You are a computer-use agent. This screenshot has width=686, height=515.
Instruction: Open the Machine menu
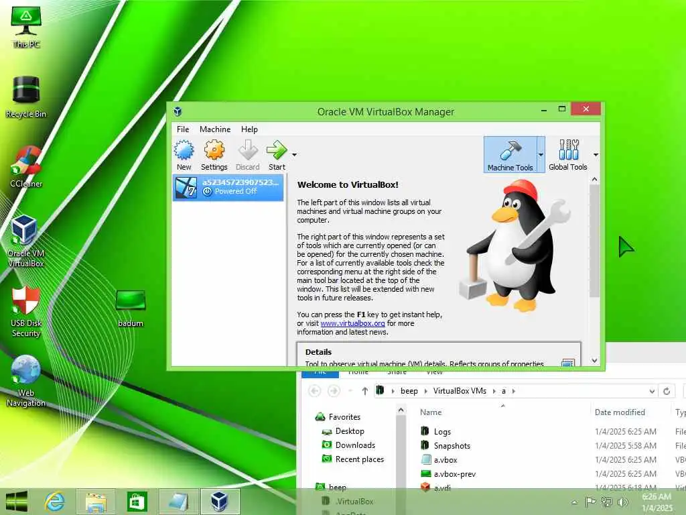(x=215, y=129)
